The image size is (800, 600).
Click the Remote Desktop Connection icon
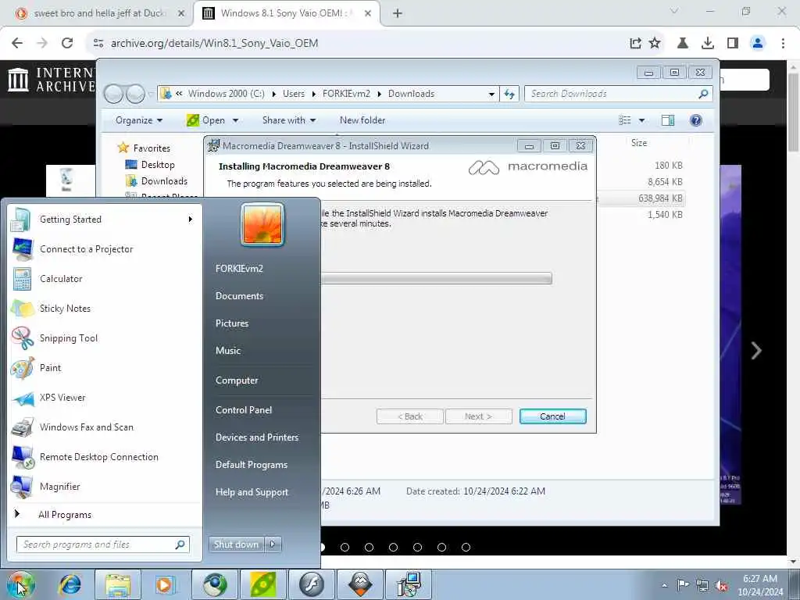click(x=23, y=456)
